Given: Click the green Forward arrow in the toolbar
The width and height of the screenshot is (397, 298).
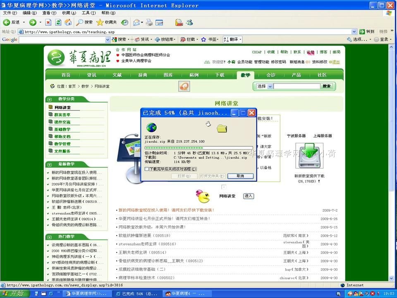Looking at the screenshot, I should click(33, 22).
